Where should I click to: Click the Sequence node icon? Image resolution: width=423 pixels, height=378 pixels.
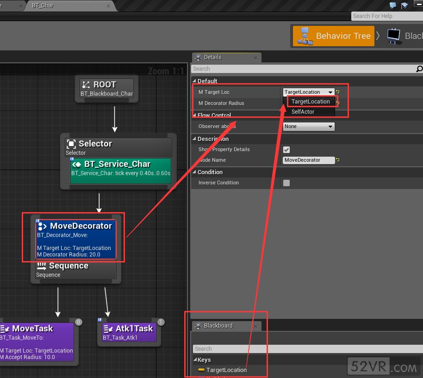click(42, 266)
